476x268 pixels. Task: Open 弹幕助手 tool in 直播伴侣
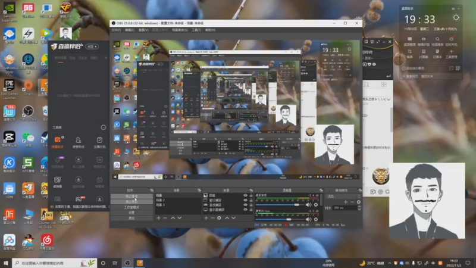pyautogui.click(x=57, y=142)
